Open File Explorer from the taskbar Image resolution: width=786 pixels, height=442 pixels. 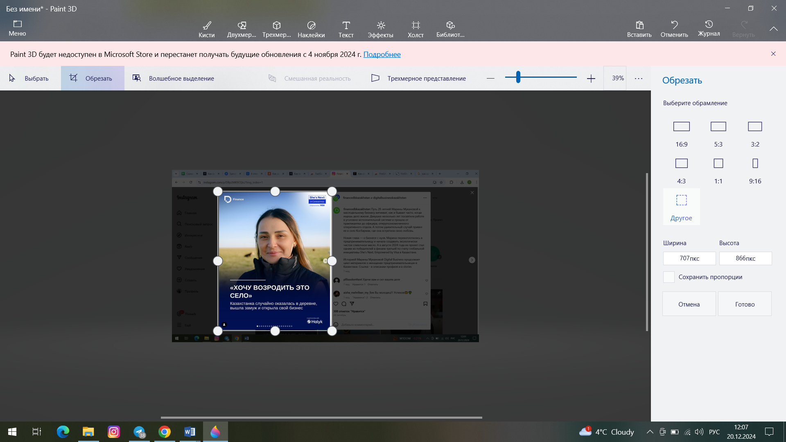pyautogui.click(x=88, y=432)
